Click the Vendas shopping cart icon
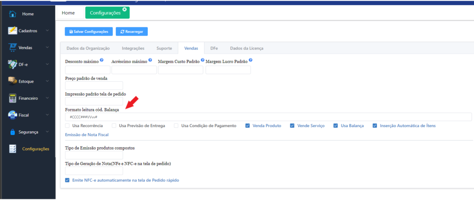The image size is (474, 200). click(x=13, y=47)
